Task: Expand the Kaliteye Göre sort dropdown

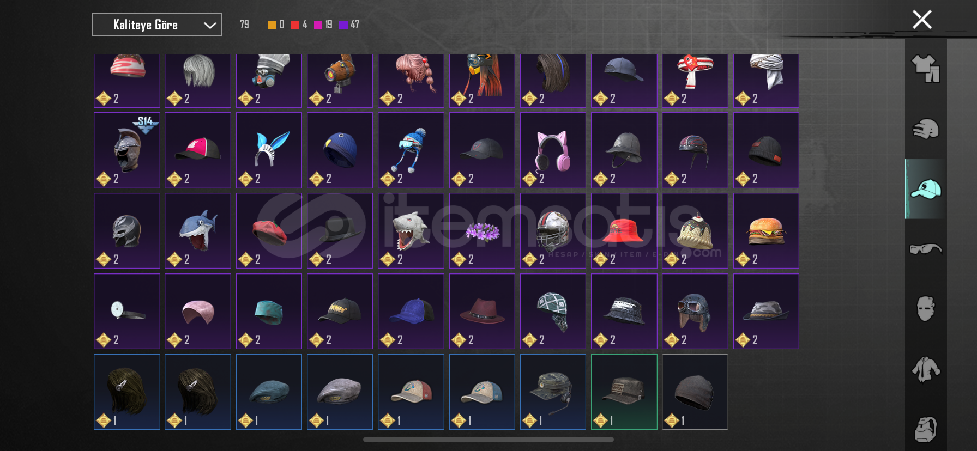Action: 157,25
